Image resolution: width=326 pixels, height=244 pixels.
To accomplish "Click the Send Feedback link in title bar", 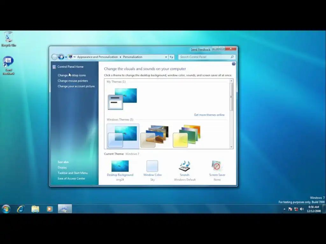I will 201,49.
